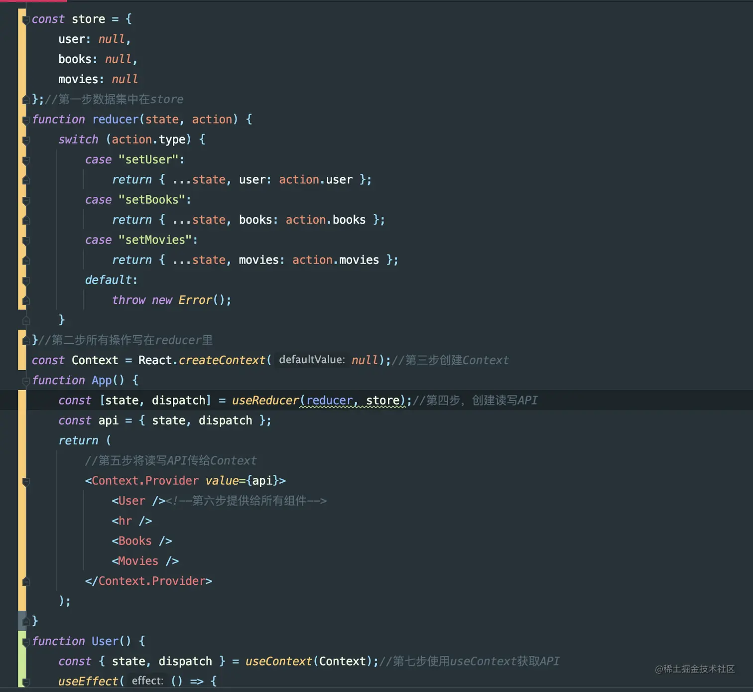This screenshot has width=753, height=692.
Task: Click "api" in const api declaration
Action: pyautogui.click(x=108, y=420)
